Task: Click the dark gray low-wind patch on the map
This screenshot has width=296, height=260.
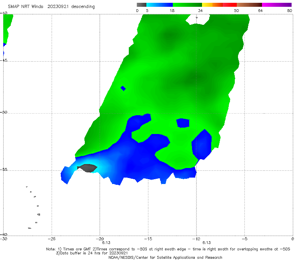Action: (x=88, y=168)
